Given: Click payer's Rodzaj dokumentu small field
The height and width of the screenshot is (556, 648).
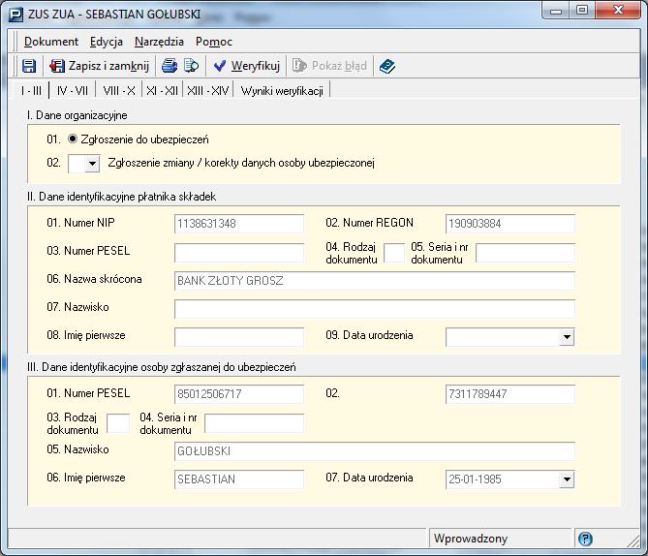Looking at the screenshot, I should coord(394,253).
